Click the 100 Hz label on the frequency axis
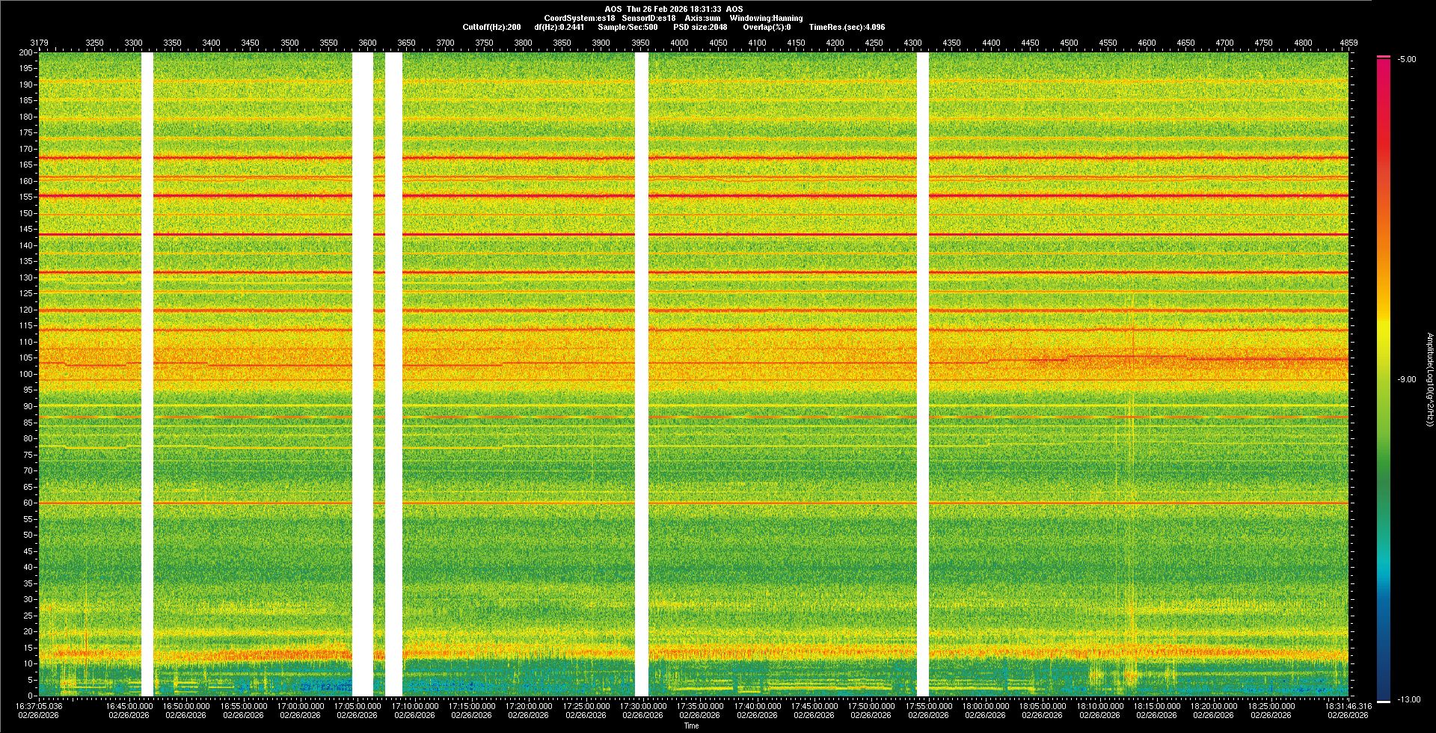This screenshot has width=1436, height=733. 26,374
